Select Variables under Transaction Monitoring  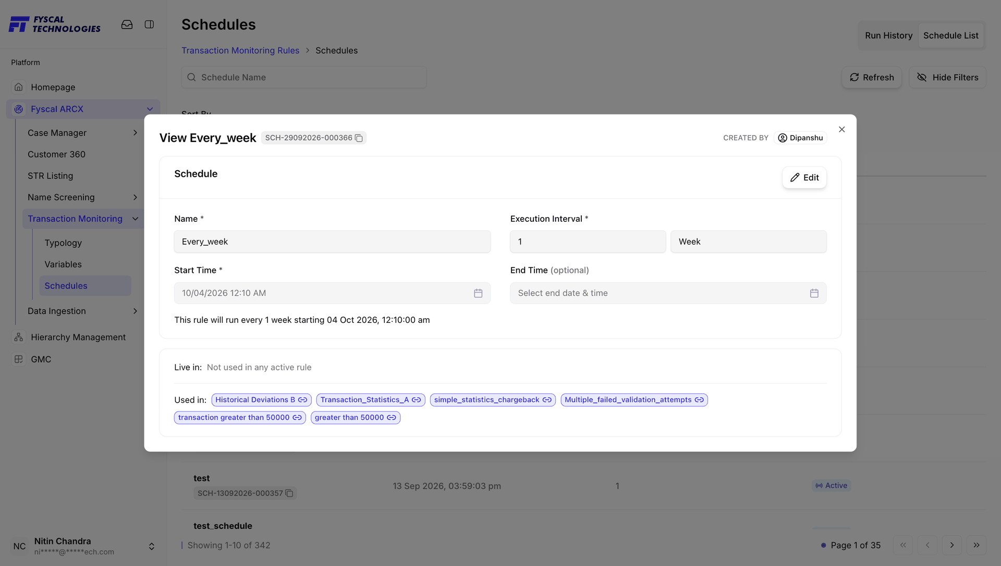click(63, 264)
